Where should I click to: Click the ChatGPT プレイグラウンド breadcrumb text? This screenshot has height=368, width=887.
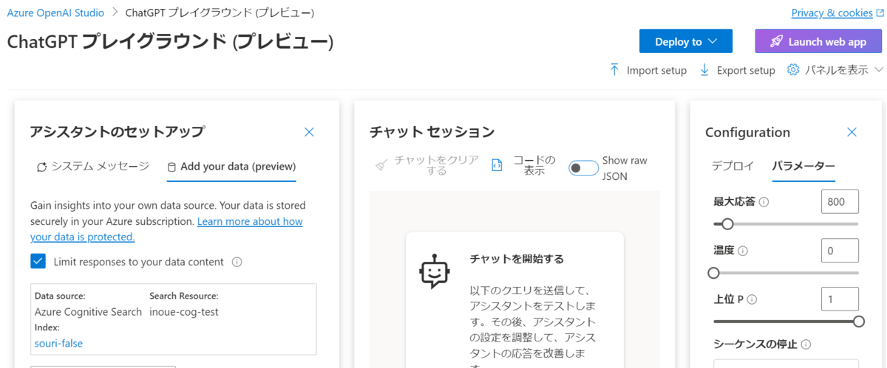pos(220,13)
